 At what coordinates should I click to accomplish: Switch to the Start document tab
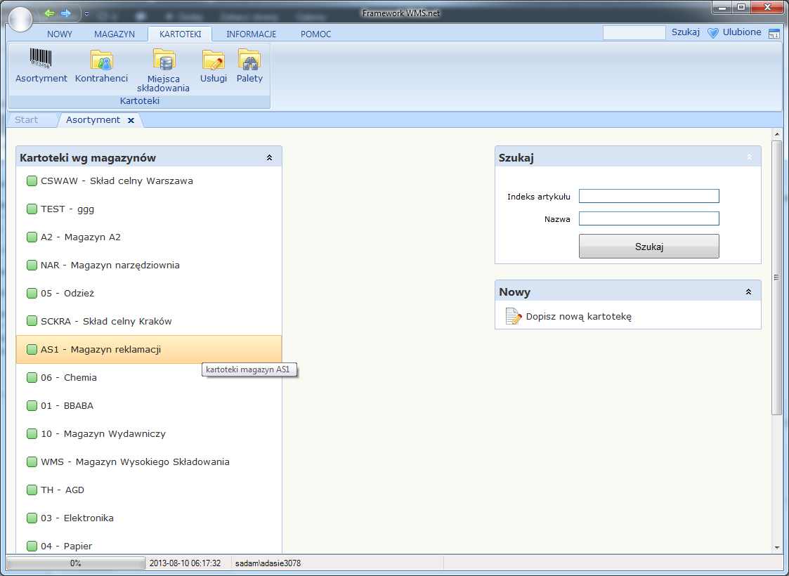pos(26,119)
